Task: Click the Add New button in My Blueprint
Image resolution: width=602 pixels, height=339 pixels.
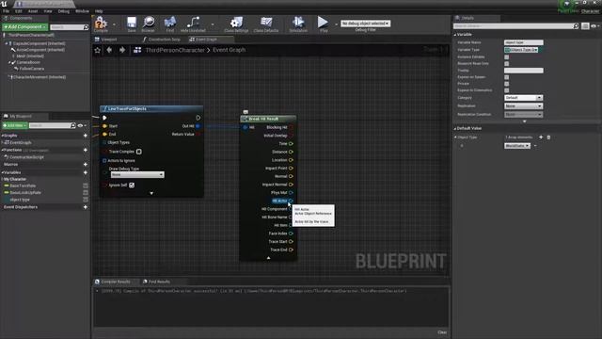Action: [15, 125]
